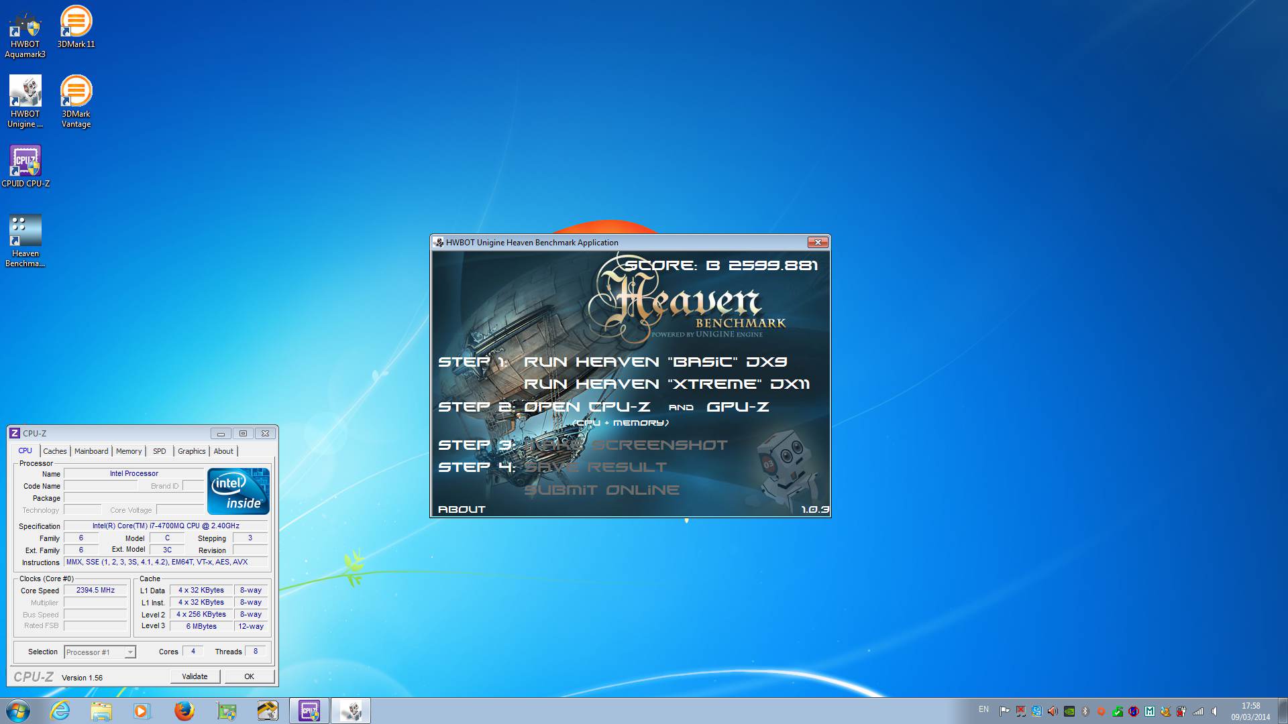The height and width of the screenshot is (724, 1288).
Task: Switch to the CPU tab in CPU-Z
Action: pyautogui.click(x=25, y=451)
